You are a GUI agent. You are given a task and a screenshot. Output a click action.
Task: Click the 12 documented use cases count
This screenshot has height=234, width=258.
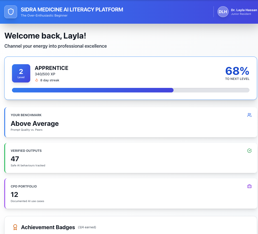pos(15,195)
